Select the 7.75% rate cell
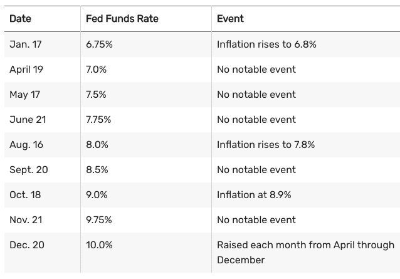The image size is (400, 279). pyautogui.click(x=99, y=120)
